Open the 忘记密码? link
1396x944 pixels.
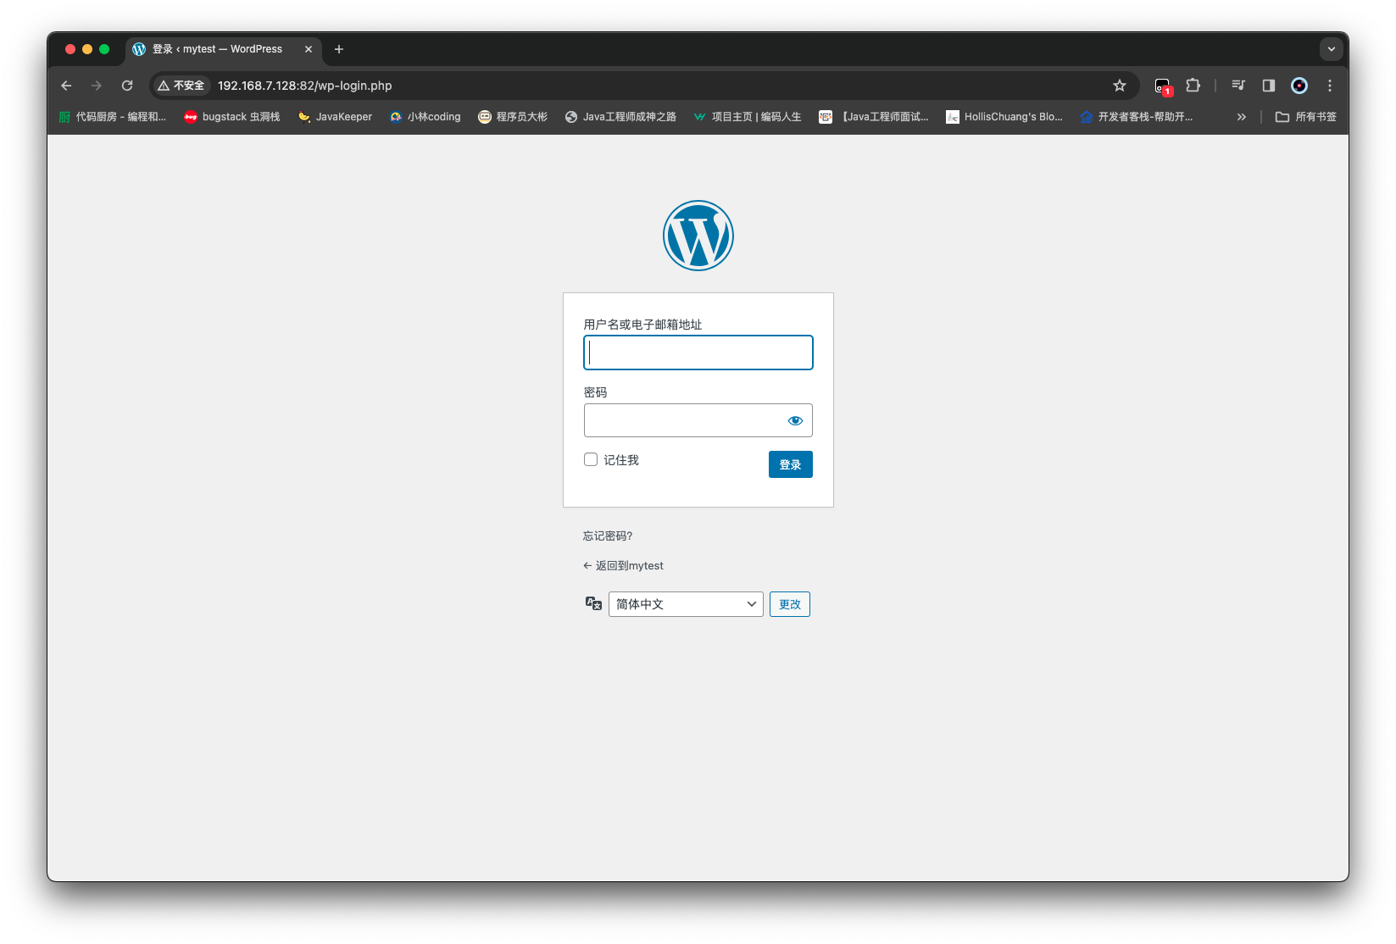pos(608,536)
